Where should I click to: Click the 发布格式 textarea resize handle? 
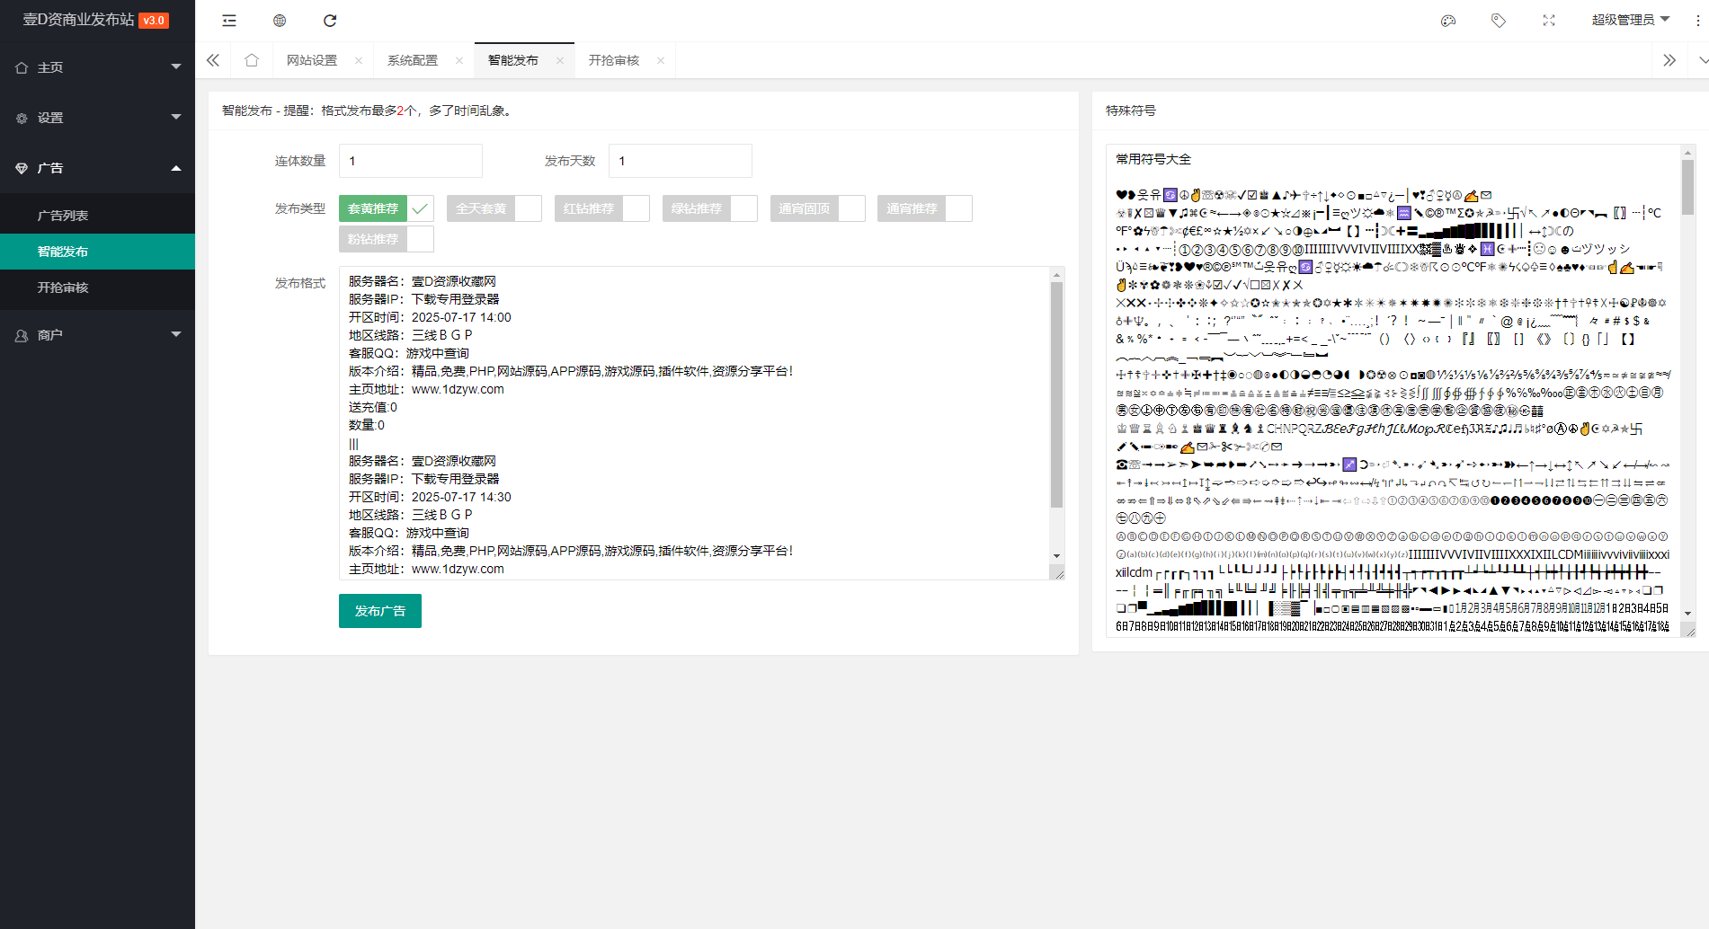[x=1058, y=573]
